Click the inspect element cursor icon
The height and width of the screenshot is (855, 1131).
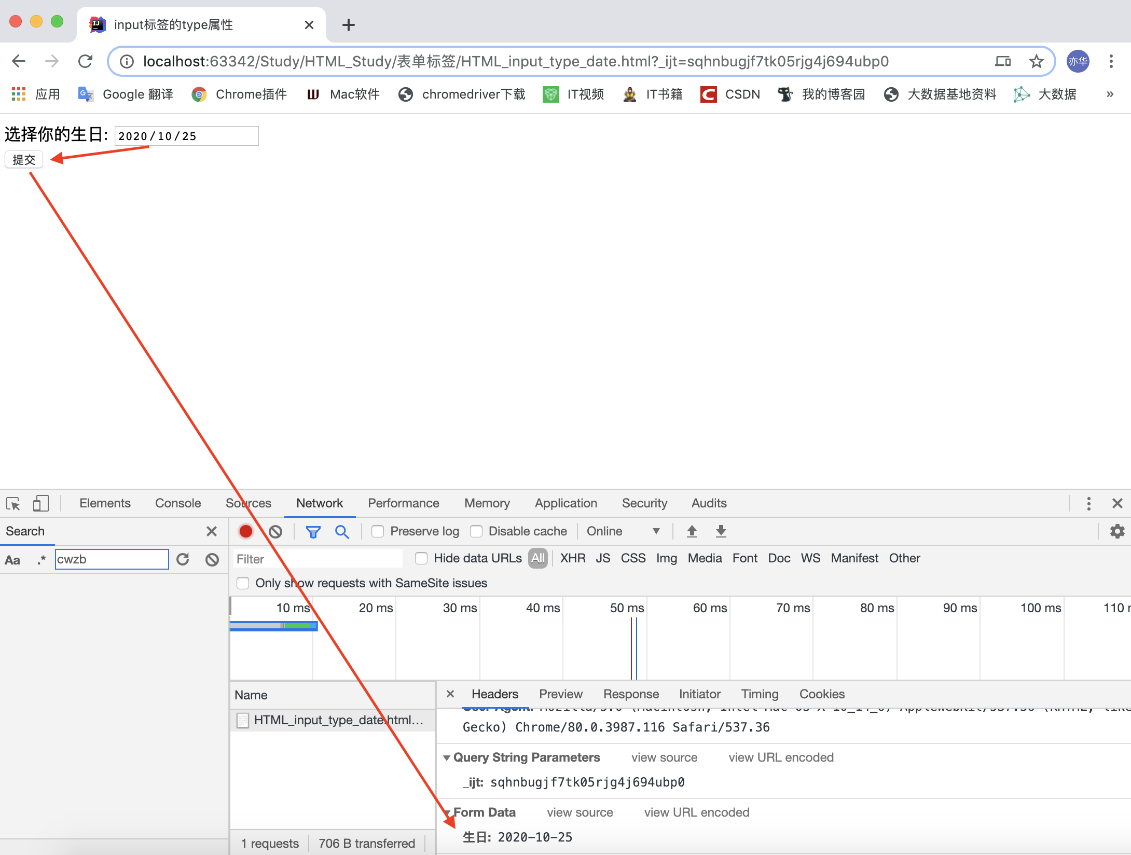(15, 502)
